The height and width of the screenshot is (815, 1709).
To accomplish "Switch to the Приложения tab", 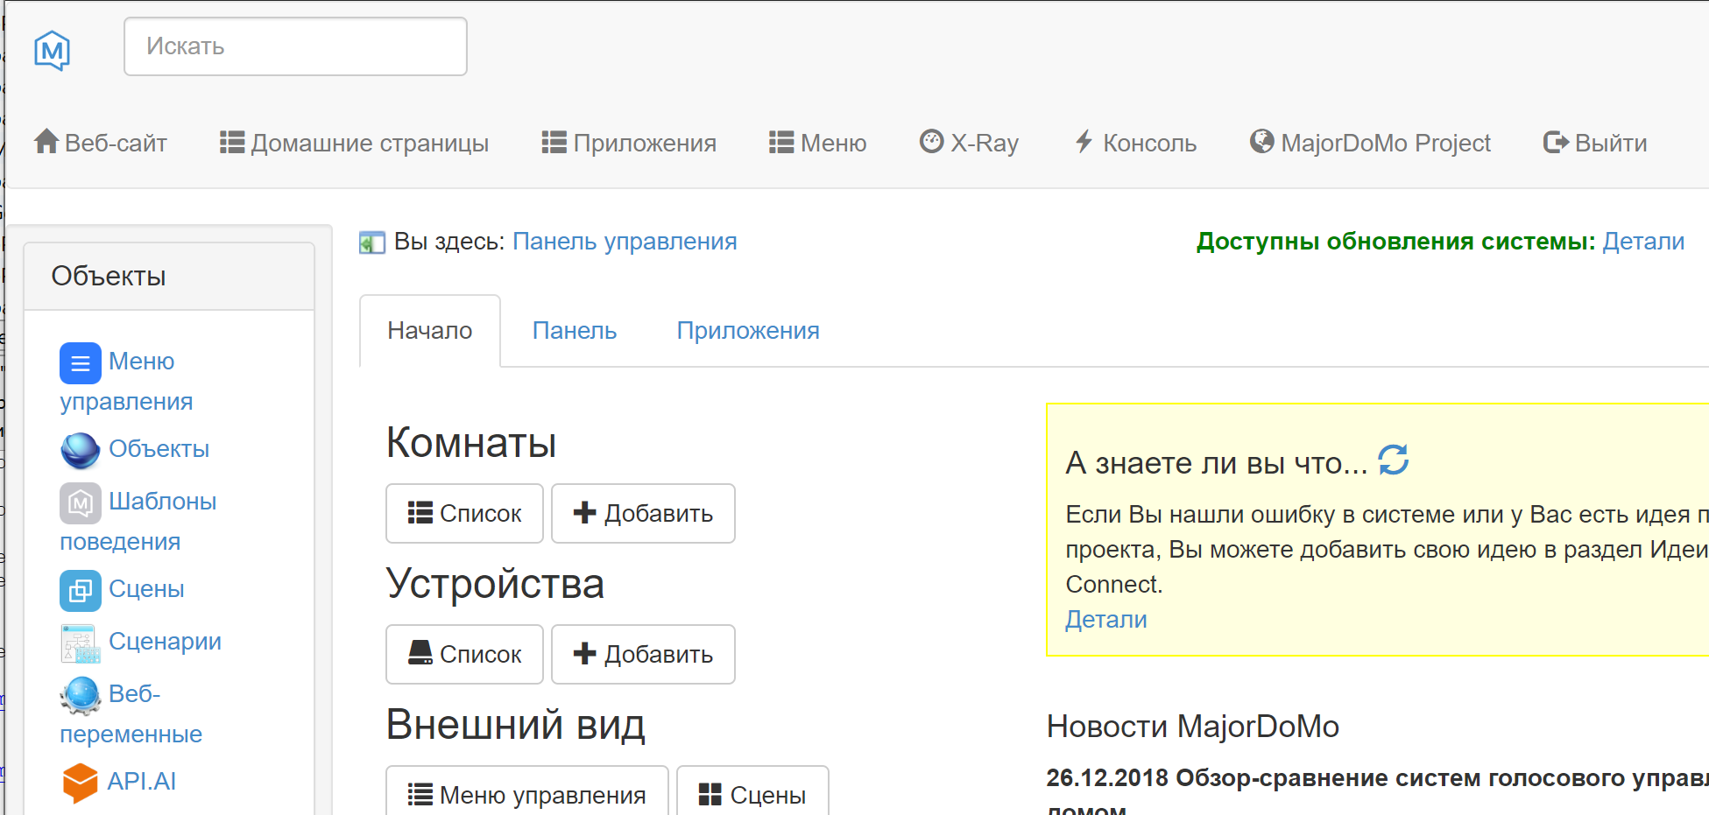I will (747, 331).
